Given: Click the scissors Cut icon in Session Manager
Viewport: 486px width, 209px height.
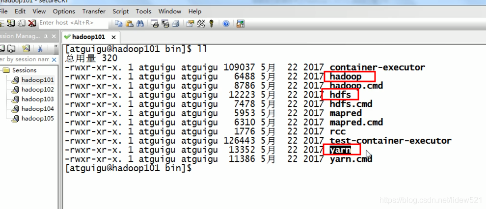Looking at the screenshot, I should tap(40, 49).
